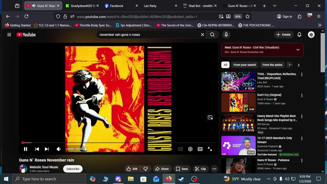Viewport: 327px width, 184px height.
Task: List all tabs dropdown arrow
Action: [x=275, y=6]
